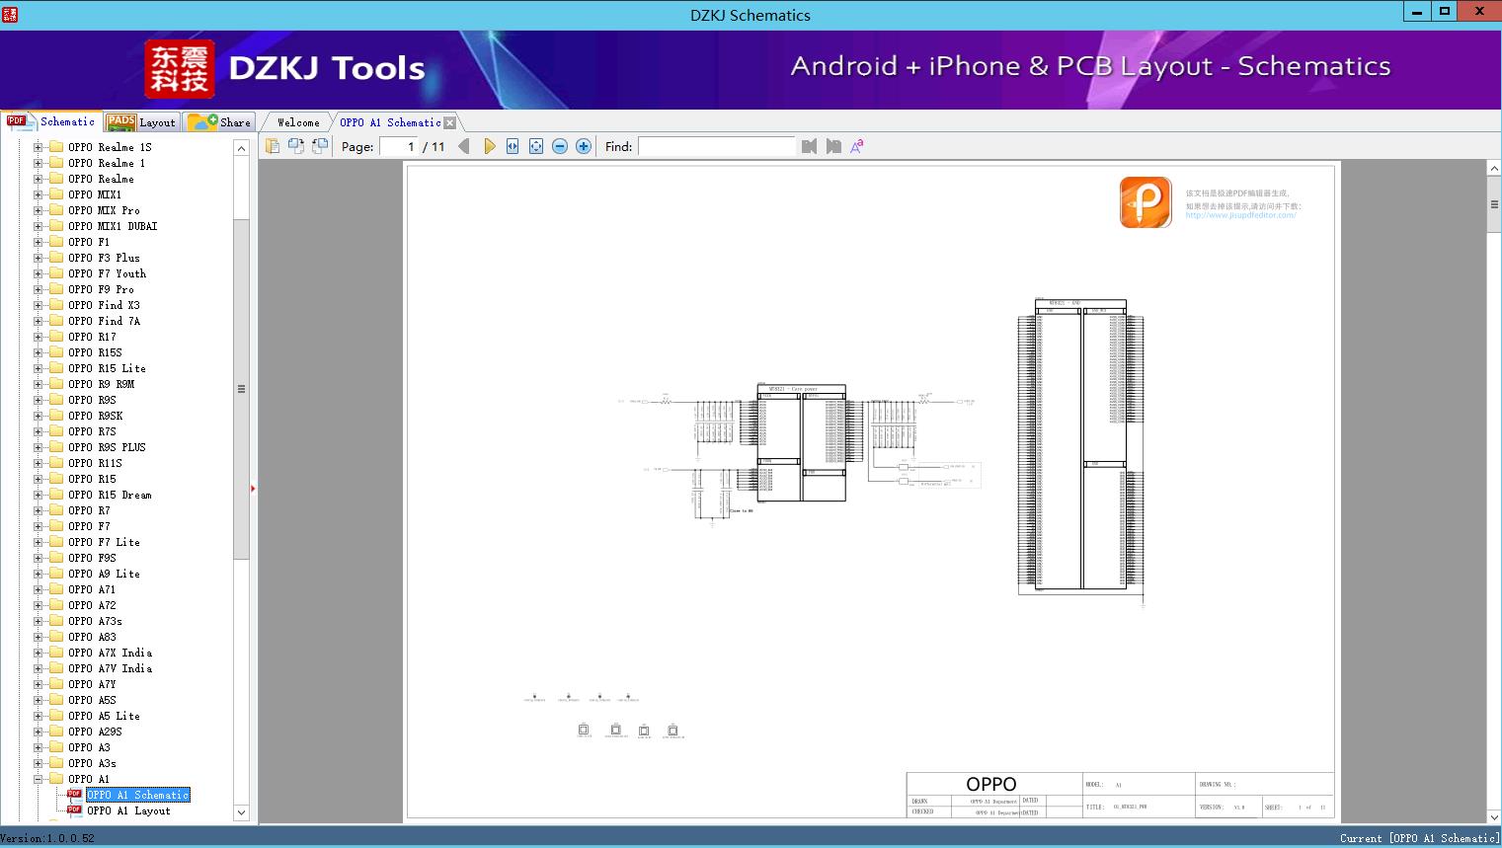Expand the OPPO R11S folder
Screen dimensions: 1502x848
[38, 463]
